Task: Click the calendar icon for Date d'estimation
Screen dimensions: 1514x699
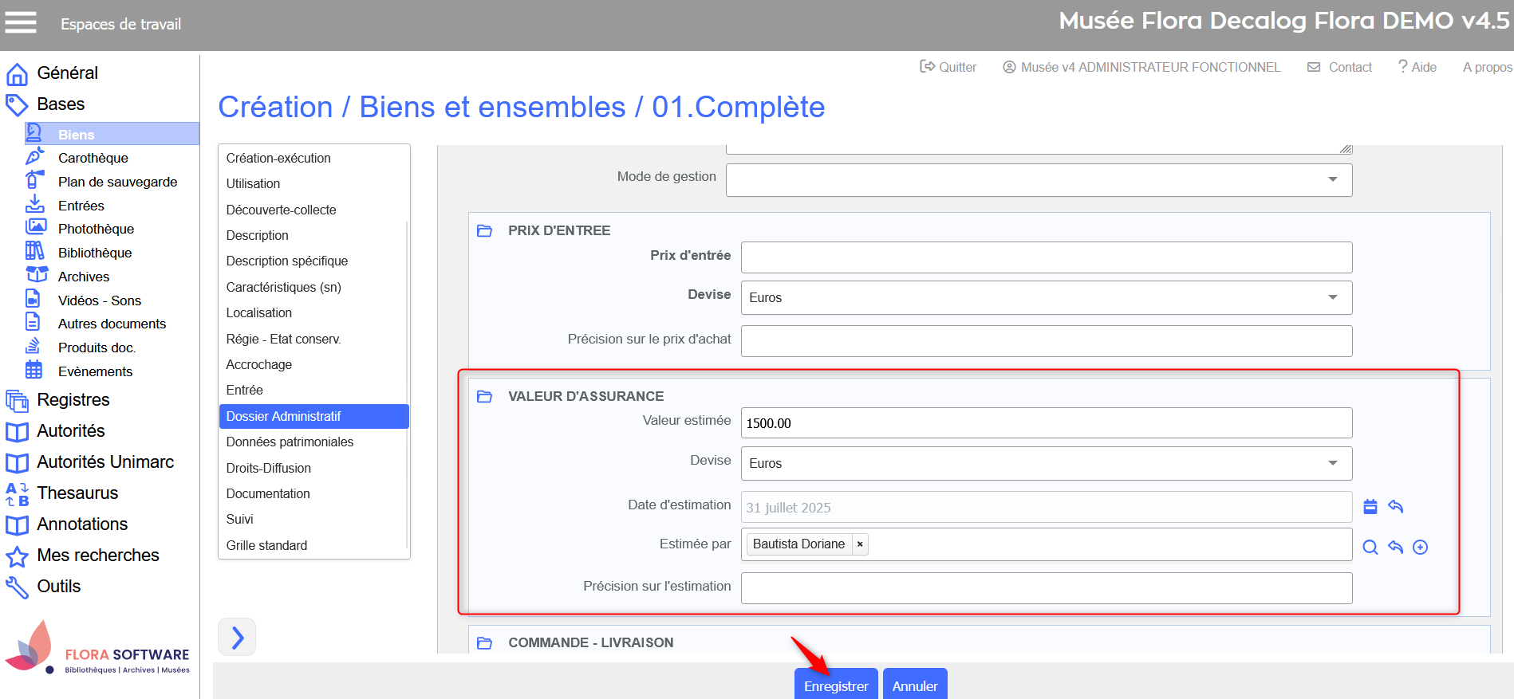Action: 1370,507
